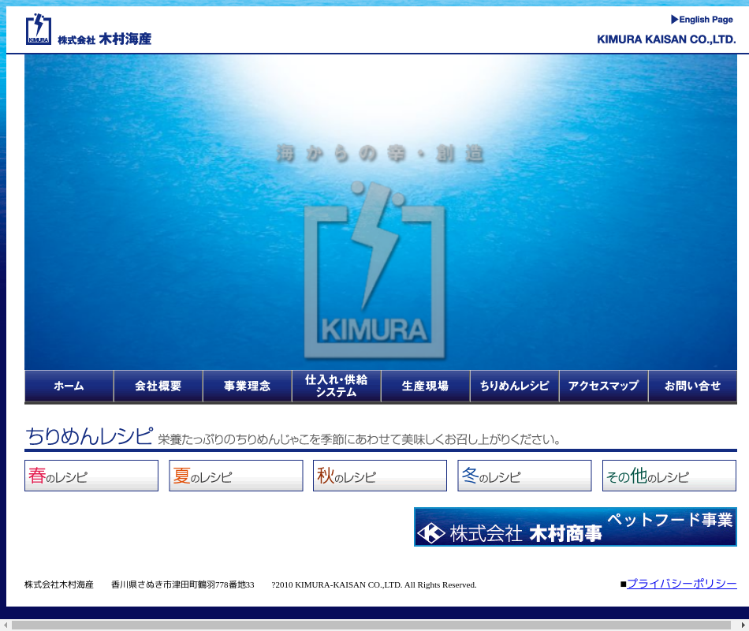749x631 pixels.
Task: Open 春のレシピ recipe button
Action: [91, 476]
